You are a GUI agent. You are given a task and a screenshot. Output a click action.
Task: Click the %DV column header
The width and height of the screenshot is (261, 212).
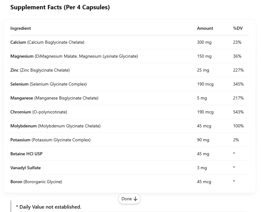click(238, 28)
